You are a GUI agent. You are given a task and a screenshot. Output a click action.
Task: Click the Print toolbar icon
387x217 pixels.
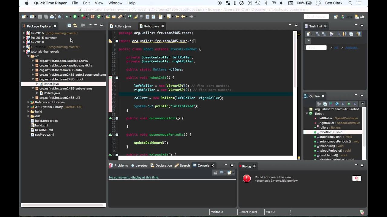pos(52,17)
